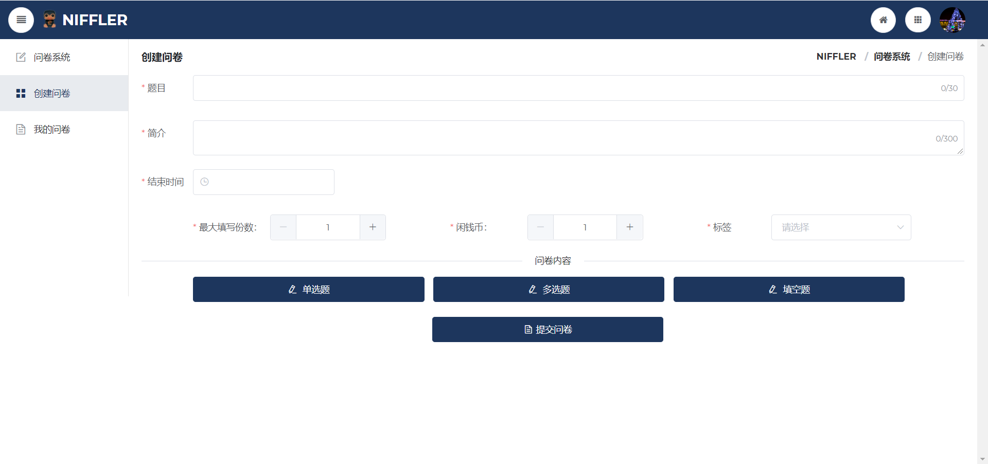Increase 最大填写份数 with plus button
The height and width of the screenshot is (464, 988).
373,227
